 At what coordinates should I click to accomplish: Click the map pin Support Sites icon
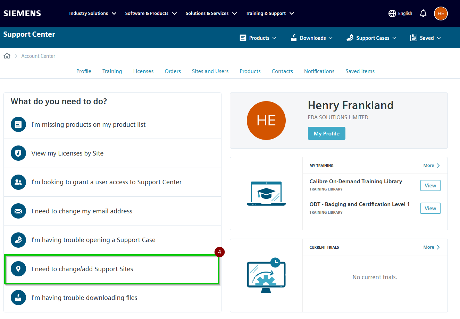pos(18,269)
